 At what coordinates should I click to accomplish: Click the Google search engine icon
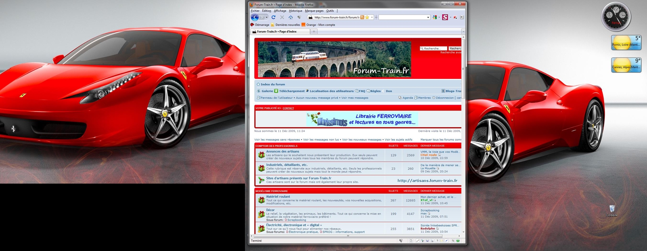pos(435,17)
